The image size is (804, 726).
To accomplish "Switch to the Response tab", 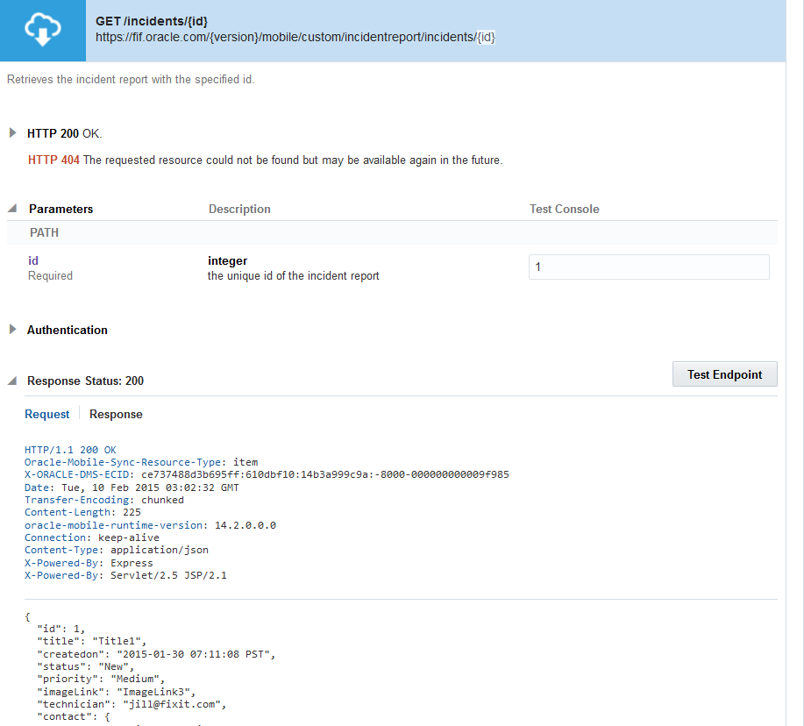I will 116,414.
